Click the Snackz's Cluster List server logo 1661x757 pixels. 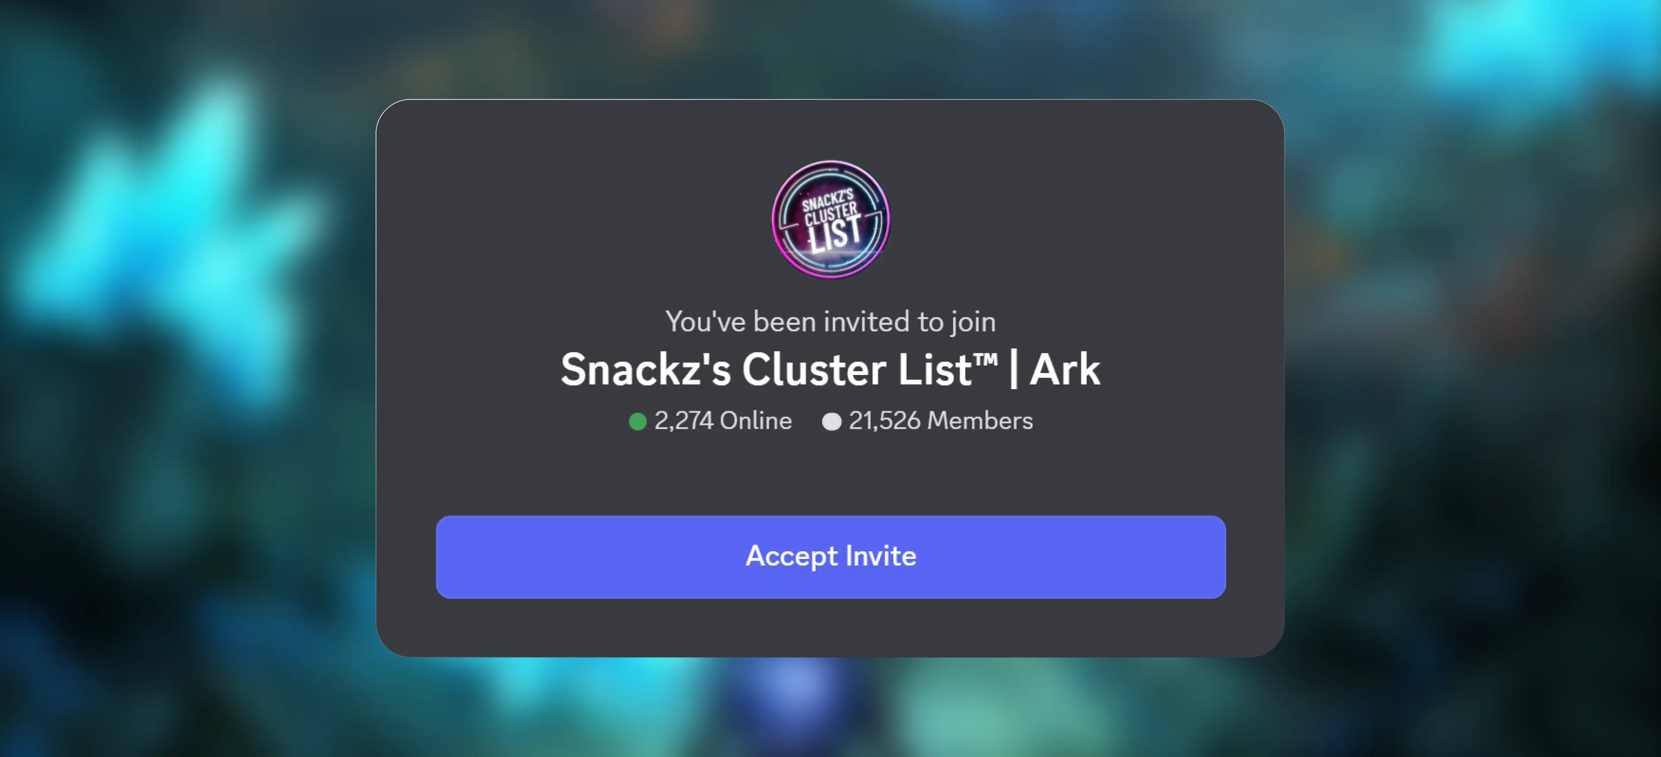[830, 219]
